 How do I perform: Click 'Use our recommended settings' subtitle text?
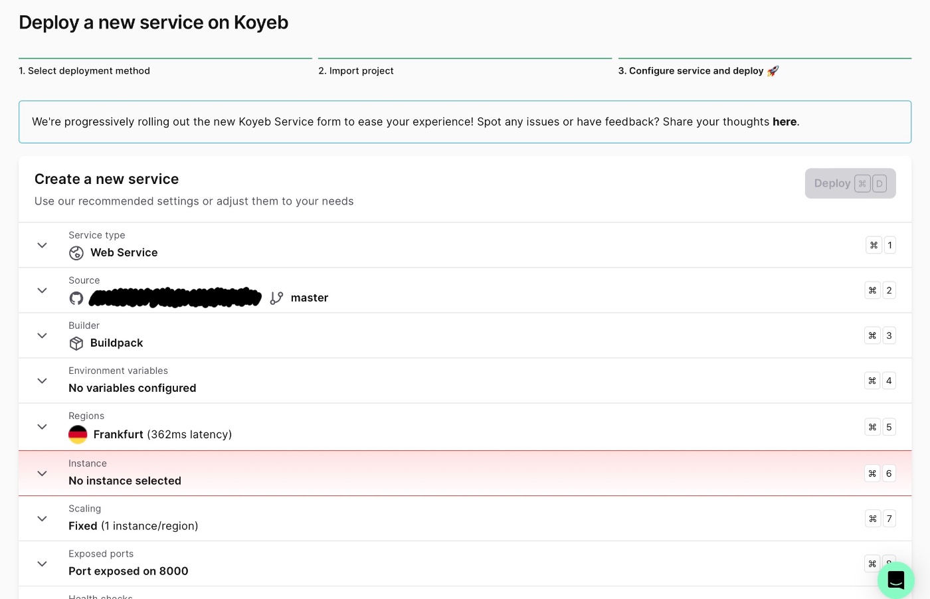[x=194, y=201]
